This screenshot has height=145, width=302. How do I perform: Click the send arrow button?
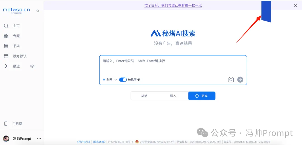240,80
